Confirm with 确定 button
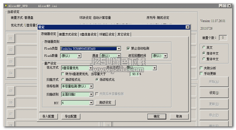 (157, 116)
